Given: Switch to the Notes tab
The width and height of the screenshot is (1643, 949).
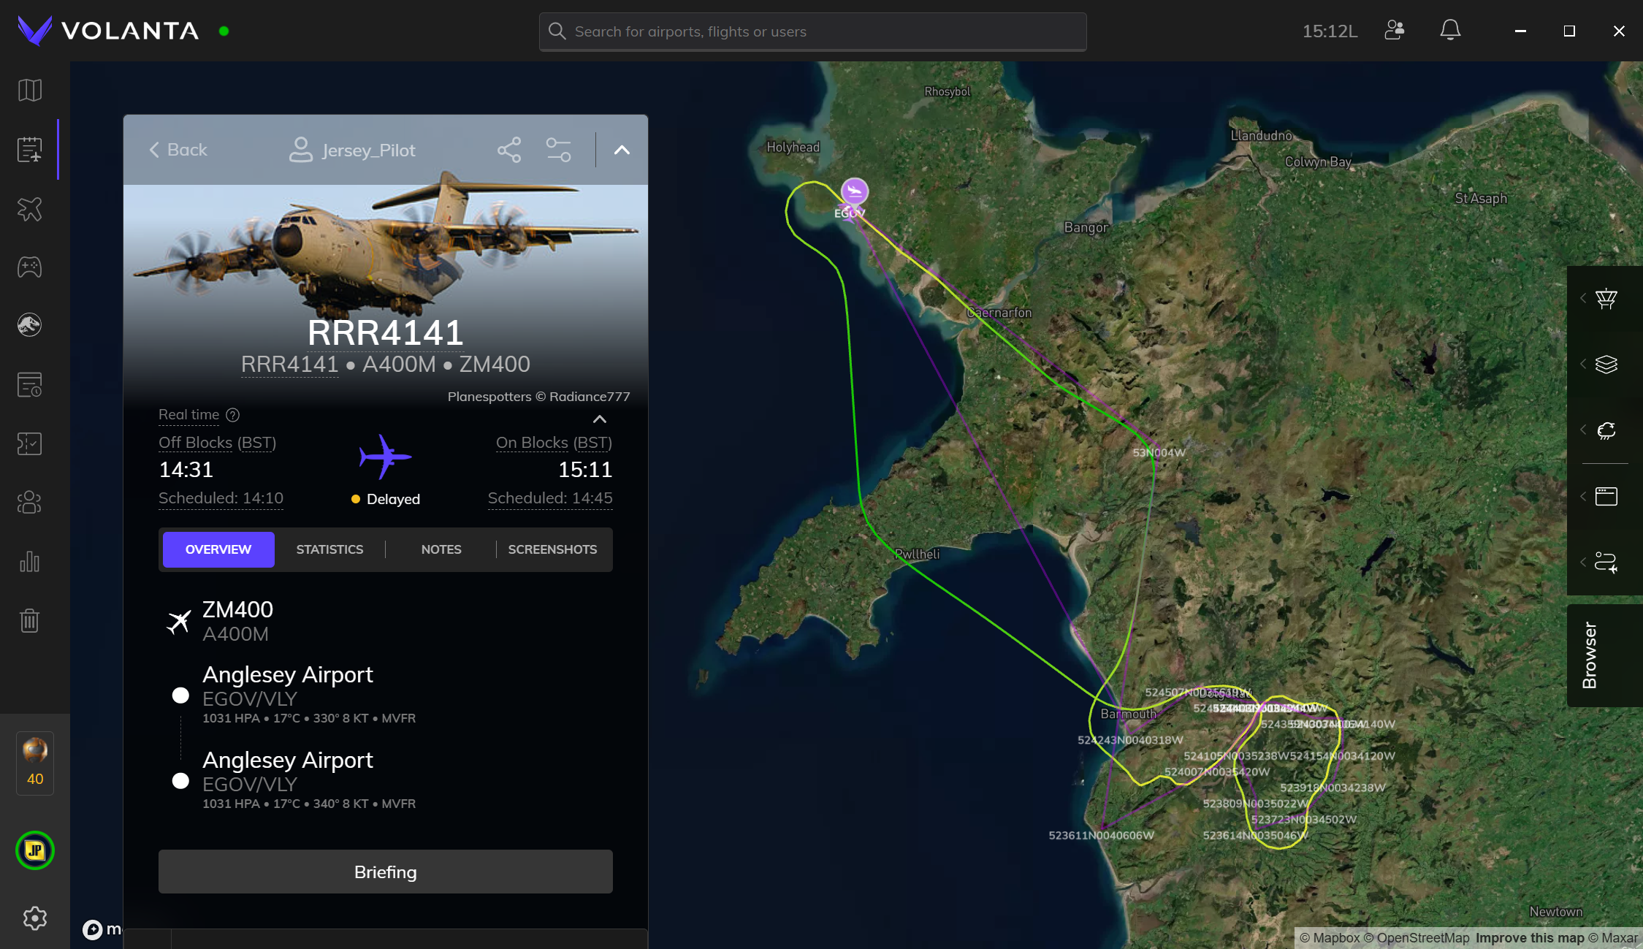Looking at the screenshot, I should click(441, 549).
